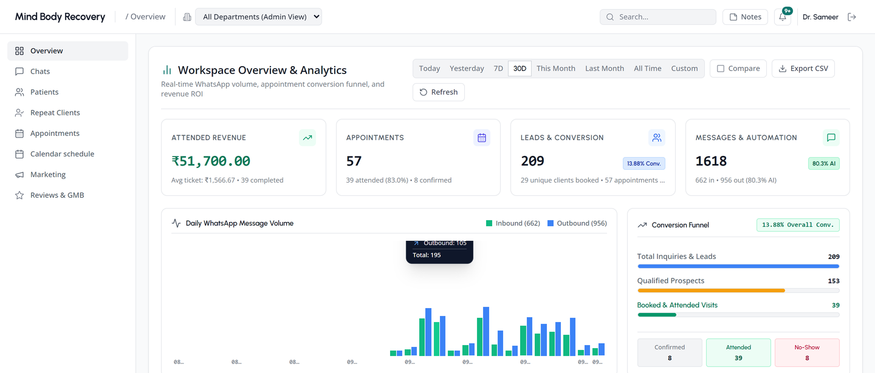
Task: Click the users icon on Leads & Conversion card
Action: (657, 138)
